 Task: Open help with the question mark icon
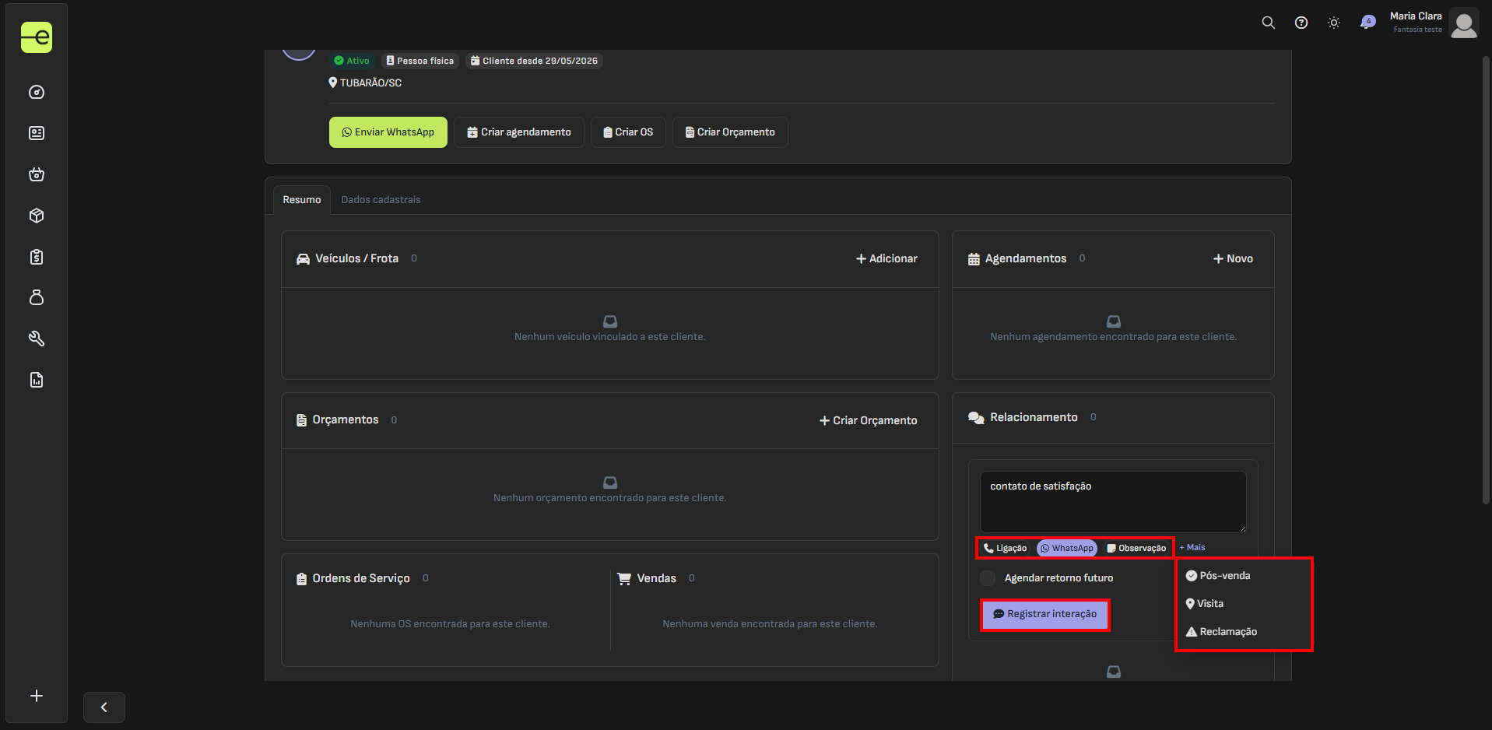[1301, 23]
